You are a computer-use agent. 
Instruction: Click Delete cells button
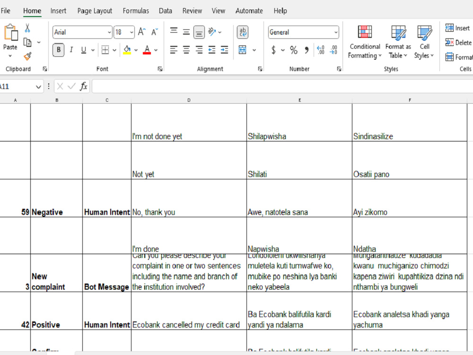pyautogui.click(x=458, y=43)
